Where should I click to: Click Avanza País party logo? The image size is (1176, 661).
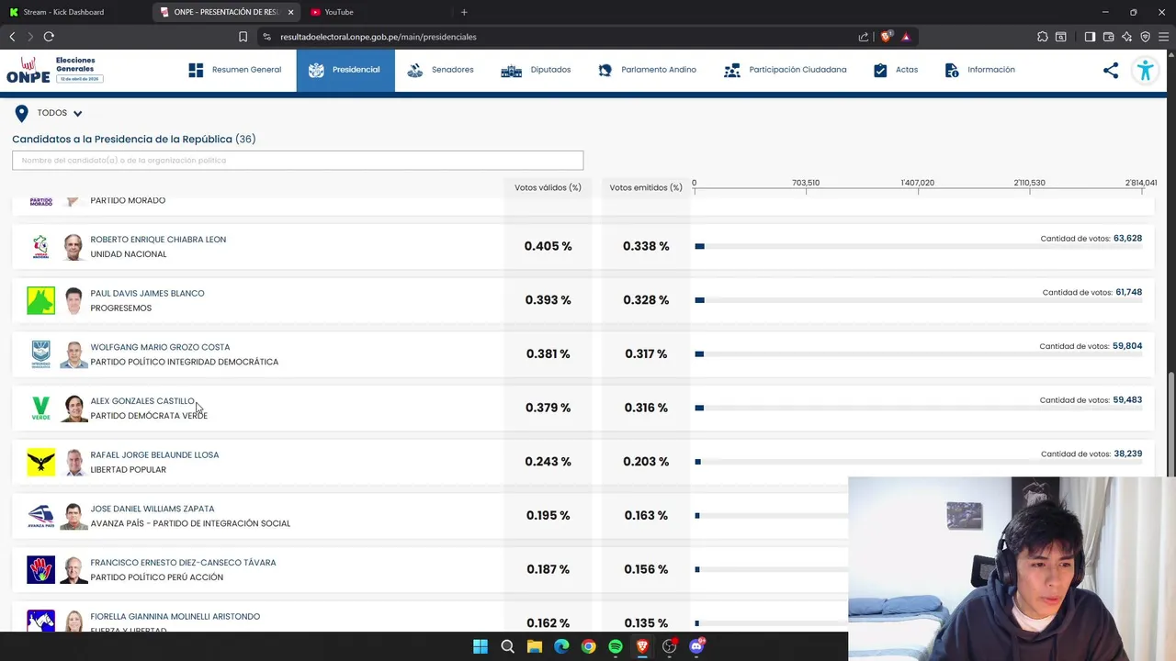click(x=40, y=516)
